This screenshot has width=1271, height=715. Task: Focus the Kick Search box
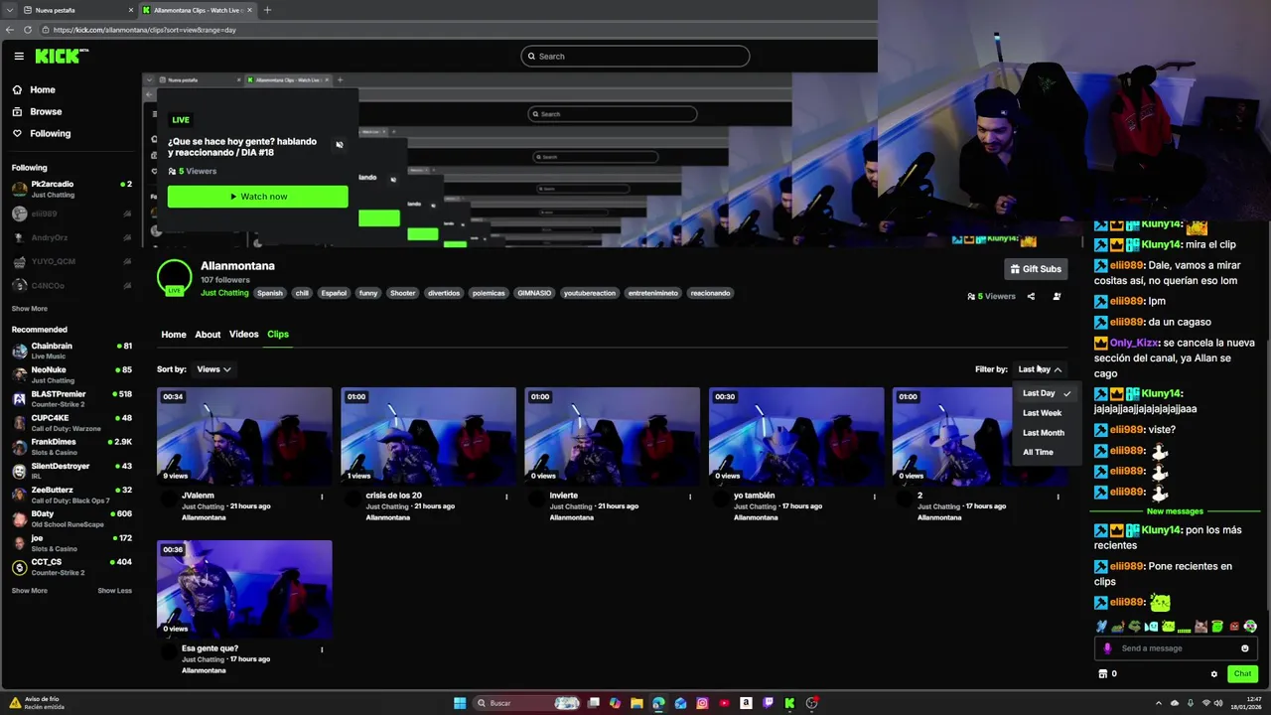pos(635,57)
